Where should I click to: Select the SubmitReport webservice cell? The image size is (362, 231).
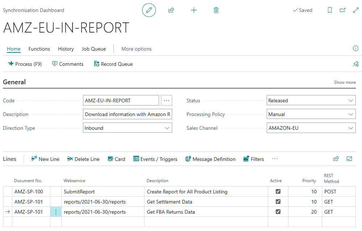(x=103, y=191)
